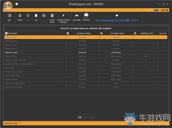172x128 pixels.
Task: Select the Perfect Item Condition row
Action: (86, 72)
